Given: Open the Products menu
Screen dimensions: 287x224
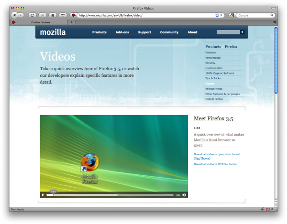Looking at the screenshot, I should coord(99,32).
